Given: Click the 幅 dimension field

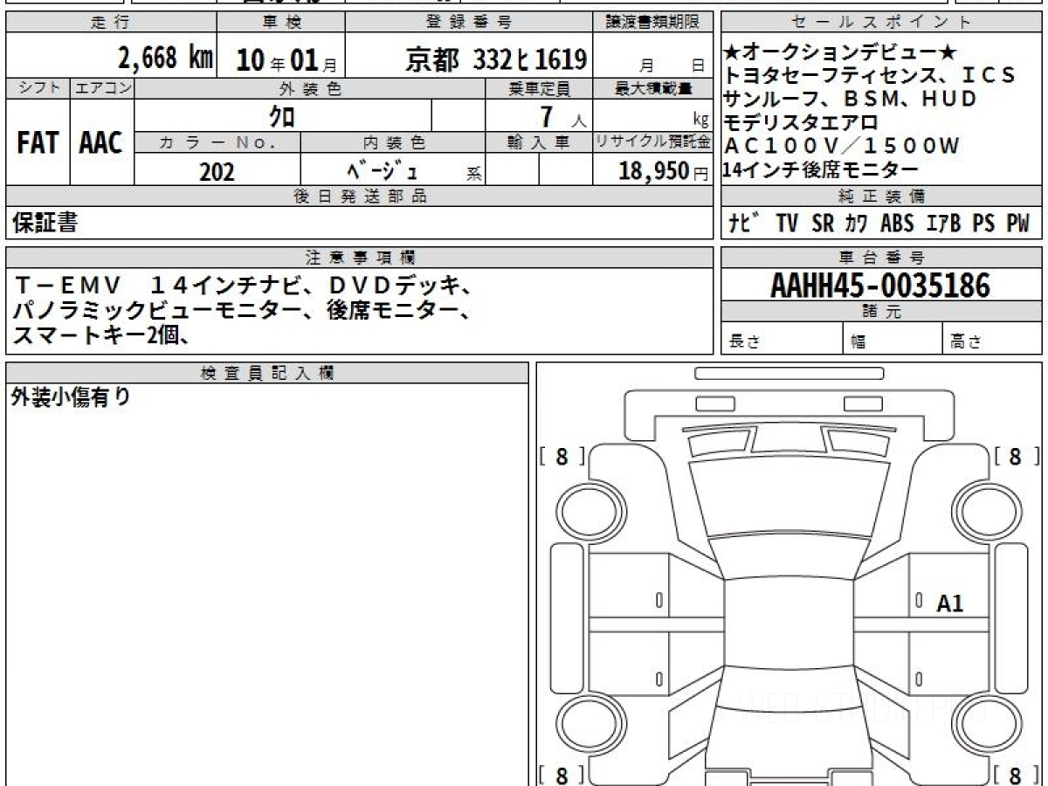Looking at the screenshot, I should point(893,339).
